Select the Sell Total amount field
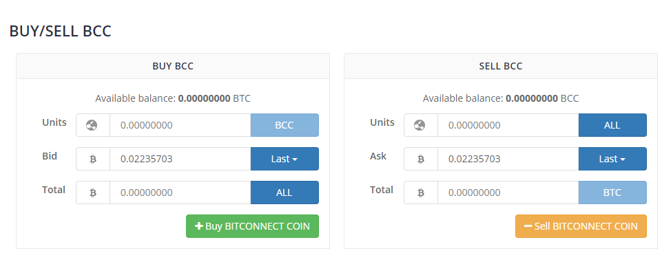 [x=508, y=192]
